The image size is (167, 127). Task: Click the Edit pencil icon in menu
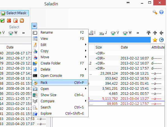point(35,45)
